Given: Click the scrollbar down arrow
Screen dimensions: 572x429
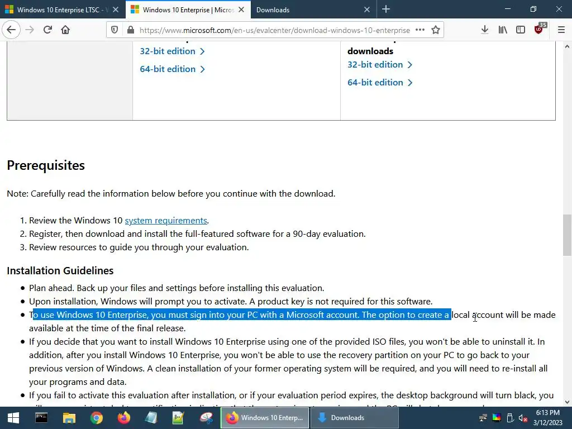Looking at the screenshot, I should [567, 402].
